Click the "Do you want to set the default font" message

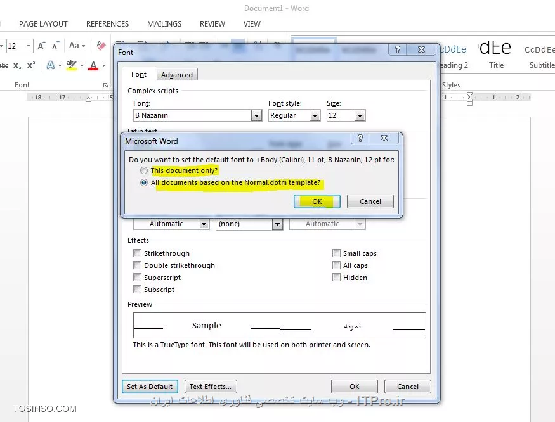261,160
